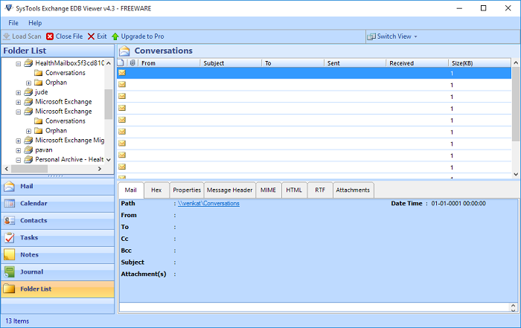Click the message list scroll down arrow
The height and width of the screenshot is (328, 521).
pyautogui.click(x=516, y=174)
